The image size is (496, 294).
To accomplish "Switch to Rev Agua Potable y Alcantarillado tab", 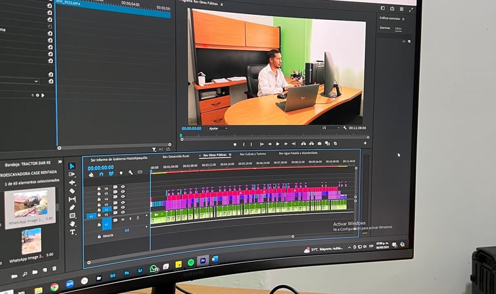I will (x=298, y=153).
